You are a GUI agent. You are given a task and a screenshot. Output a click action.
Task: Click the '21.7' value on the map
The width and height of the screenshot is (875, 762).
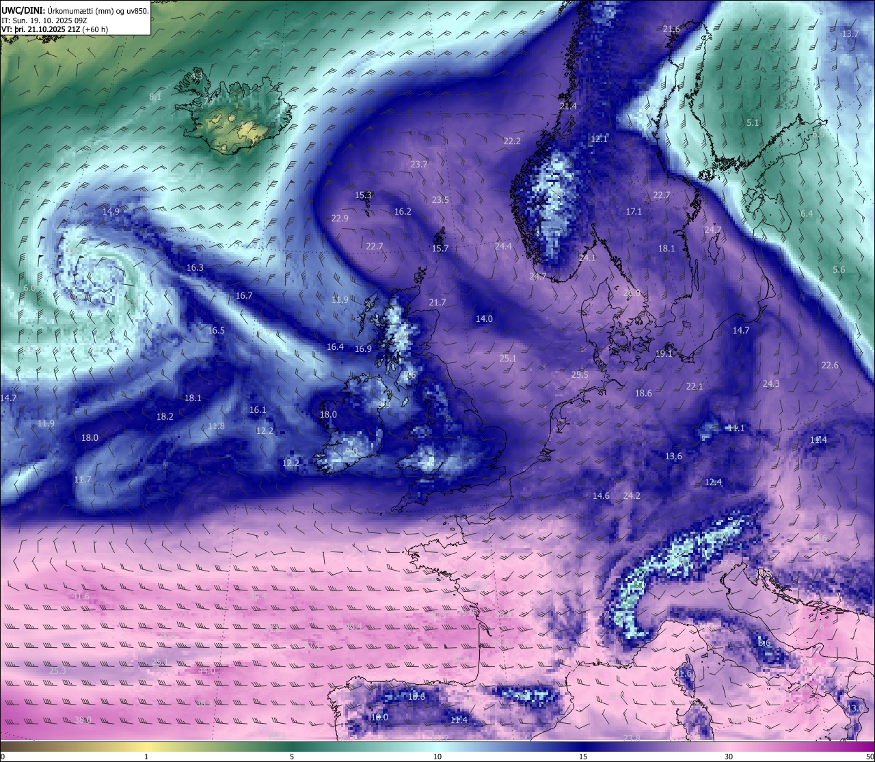[437, 302]
